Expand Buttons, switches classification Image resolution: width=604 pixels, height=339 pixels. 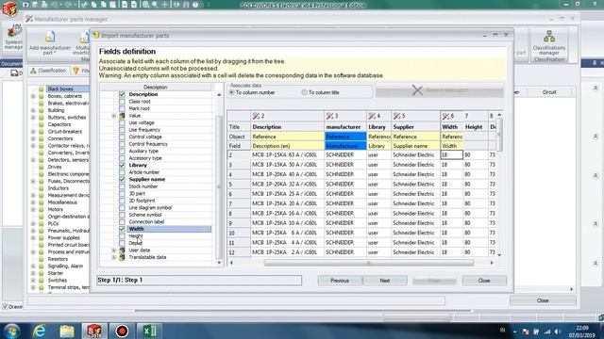pos(33,117)
